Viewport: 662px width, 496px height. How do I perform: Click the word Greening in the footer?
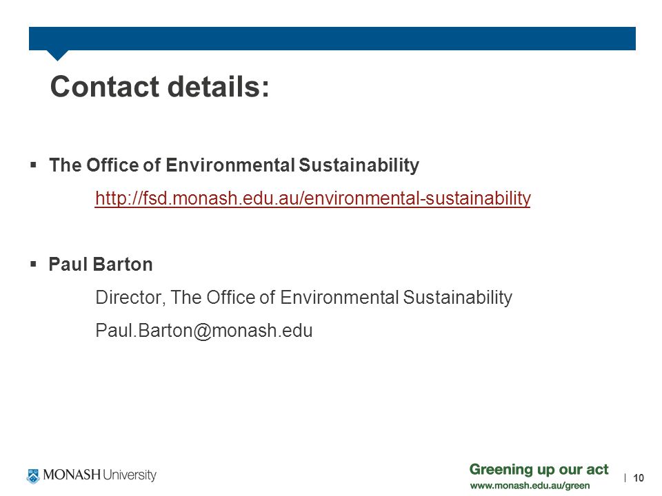495,470
